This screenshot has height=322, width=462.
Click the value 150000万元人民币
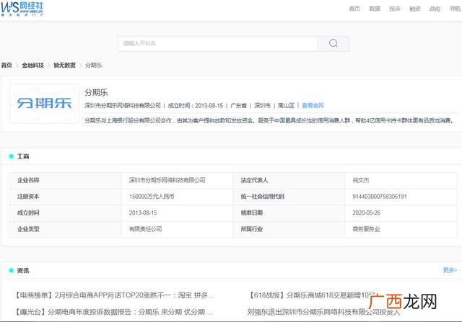coord(152,197)
